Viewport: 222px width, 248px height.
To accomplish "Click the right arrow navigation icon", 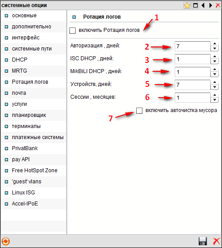I will click(x=211, y=5).
